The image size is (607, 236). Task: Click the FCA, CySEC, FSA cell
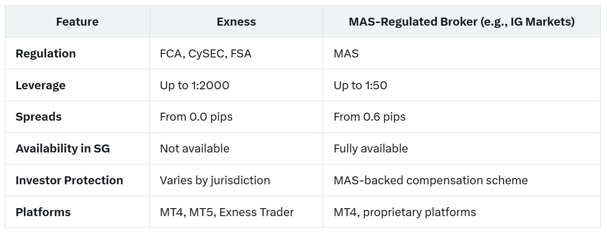coord(206,53)
